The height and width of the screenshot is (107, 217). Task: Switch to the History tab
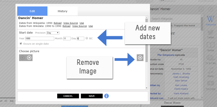click(x=63, y=11)
